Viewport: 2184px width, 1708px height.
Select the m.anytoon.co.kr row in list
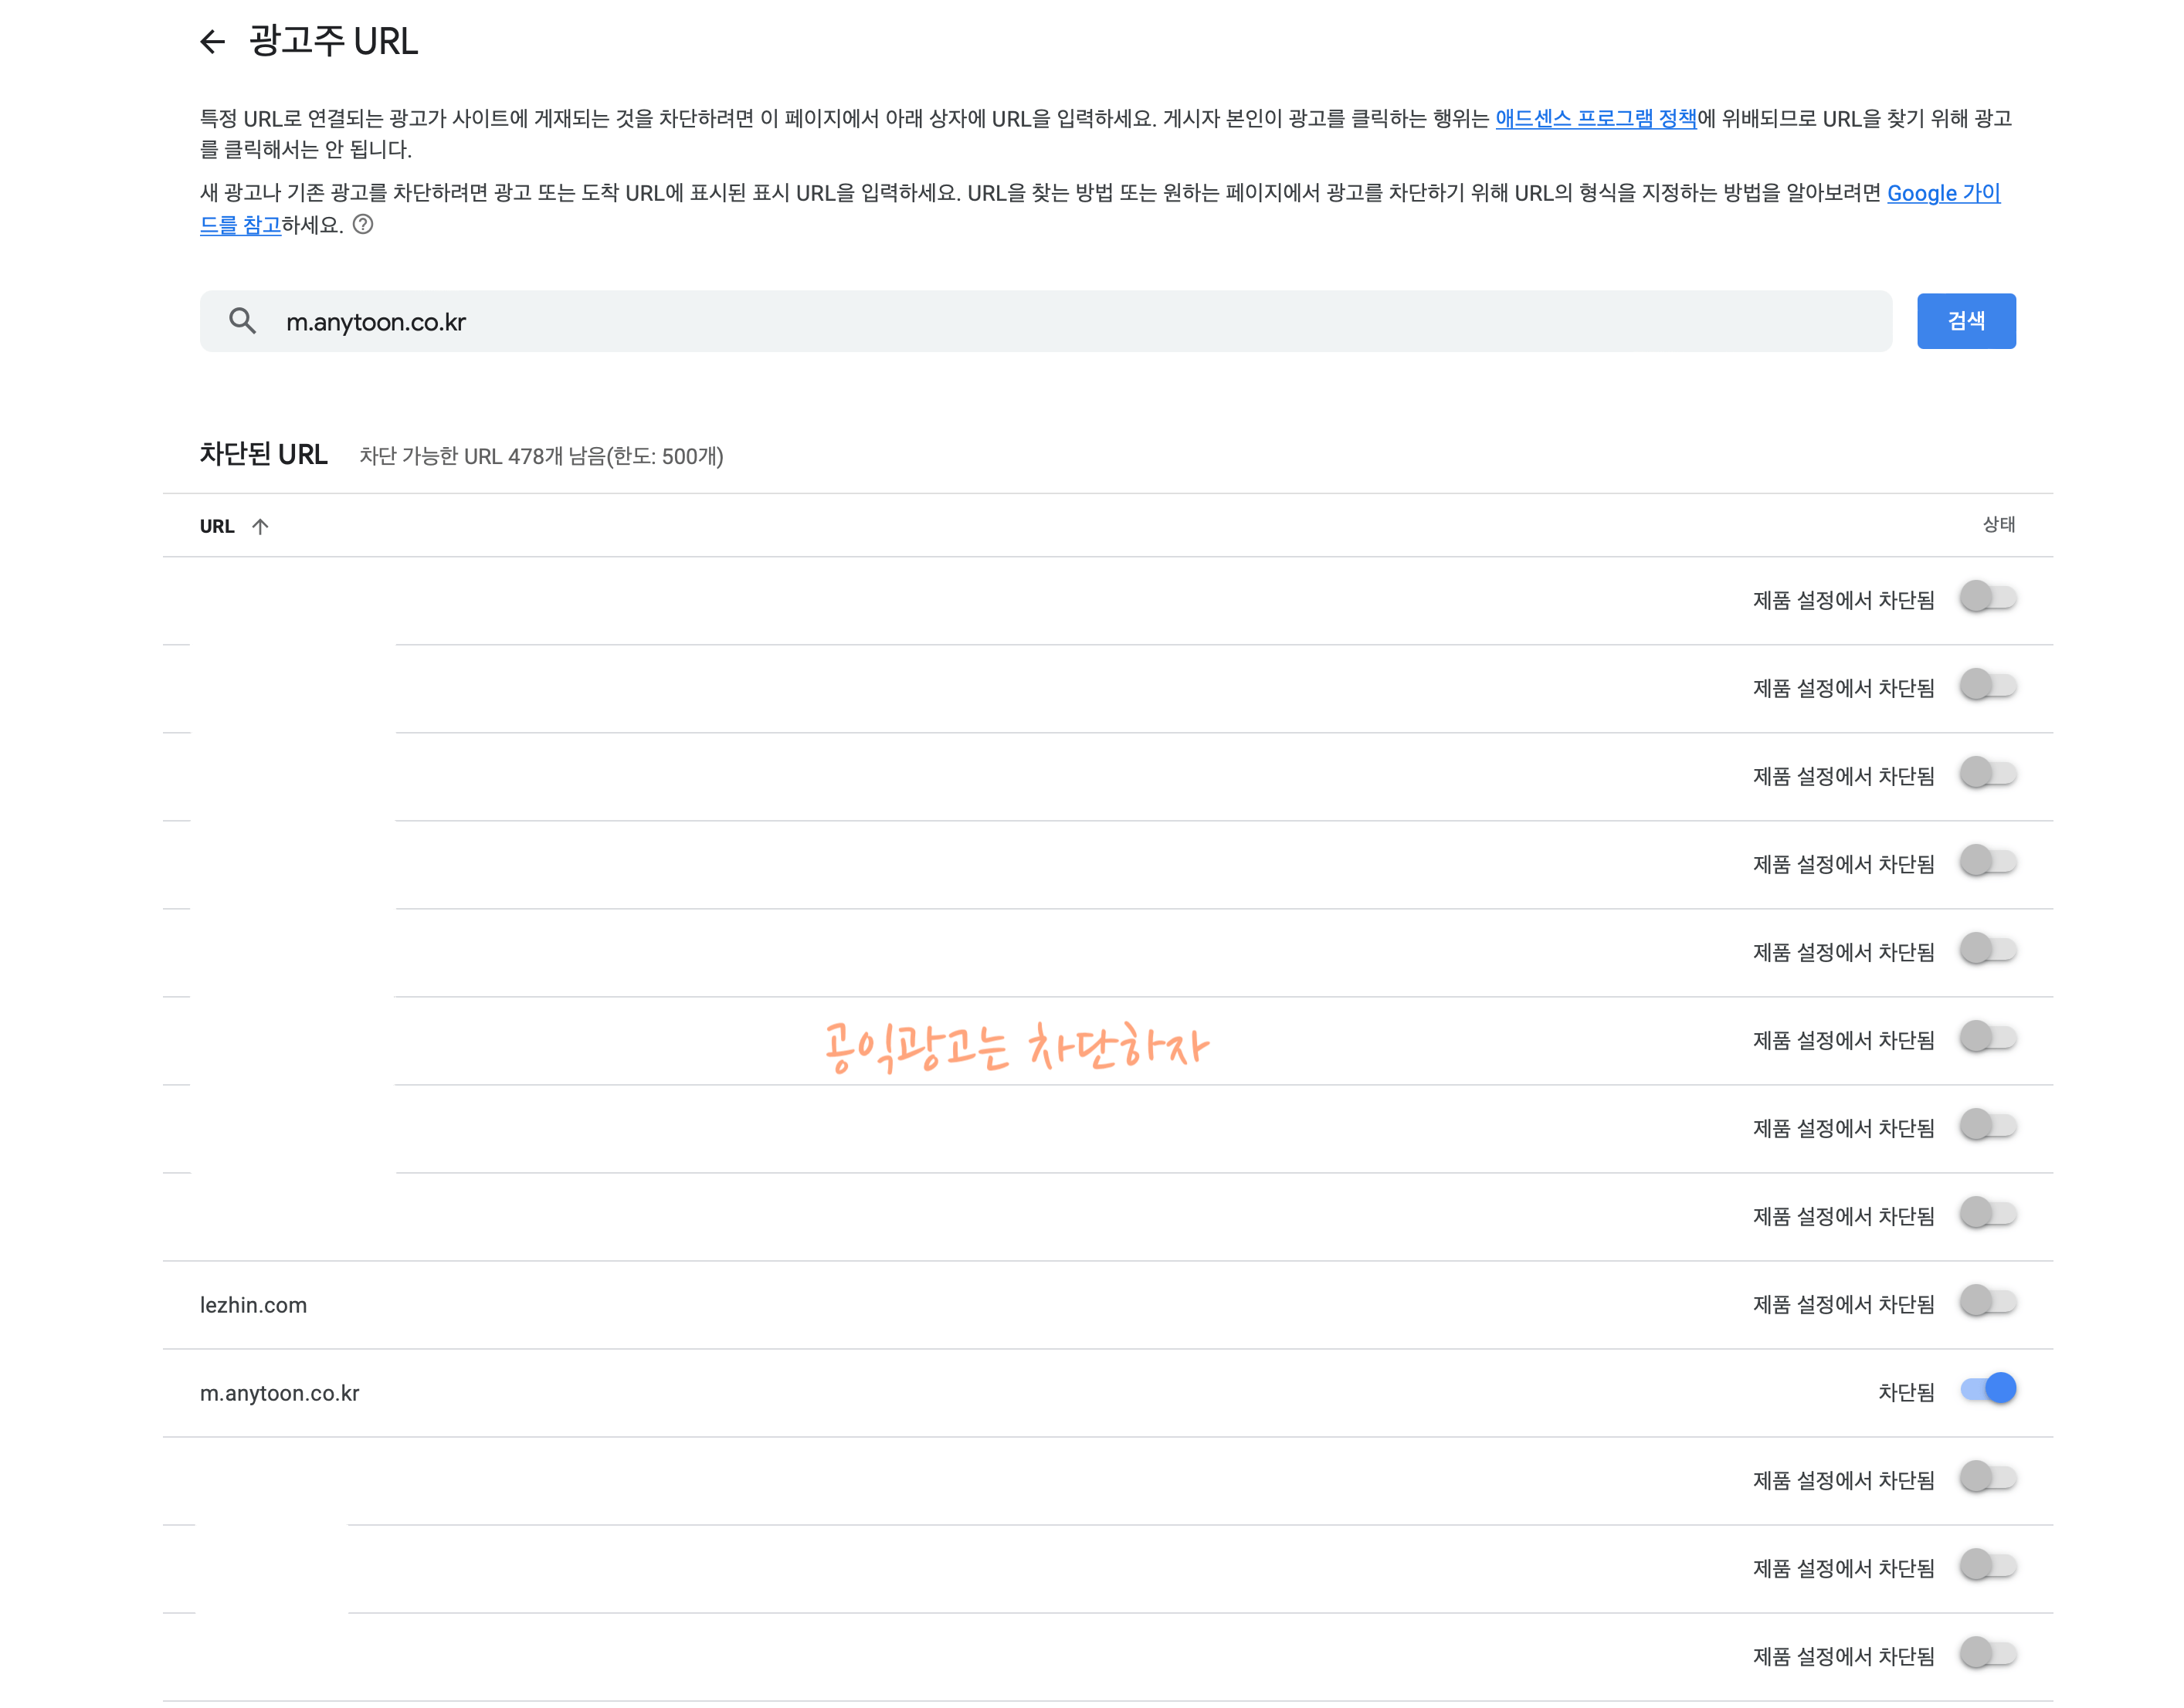tap(280, 1393)
